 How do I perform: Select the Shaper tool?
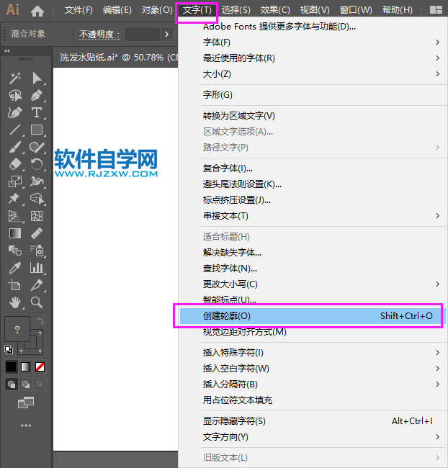click(37, 148)
